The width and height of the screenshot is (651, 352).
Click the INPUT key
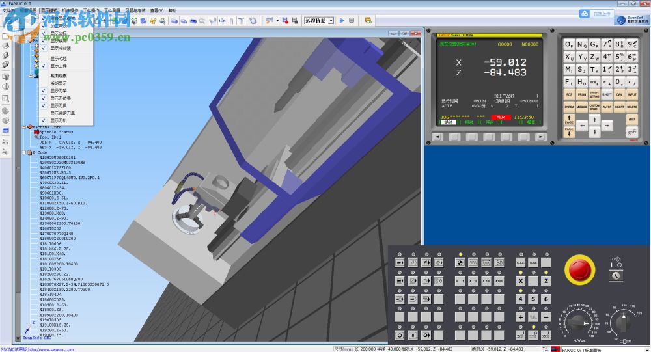[x=632, y=94]
